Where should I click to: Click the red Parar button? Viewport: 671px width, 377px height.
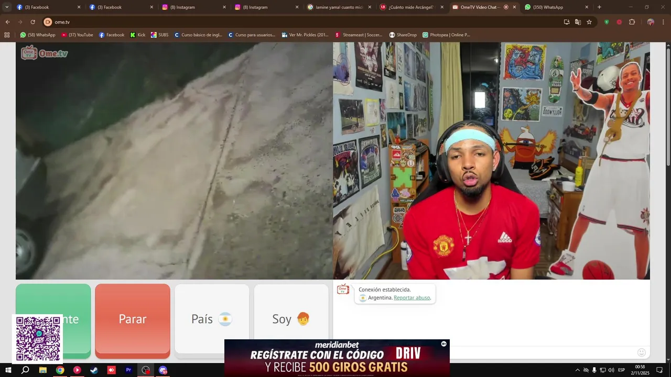pyautogui.click(x=133, y=320)
